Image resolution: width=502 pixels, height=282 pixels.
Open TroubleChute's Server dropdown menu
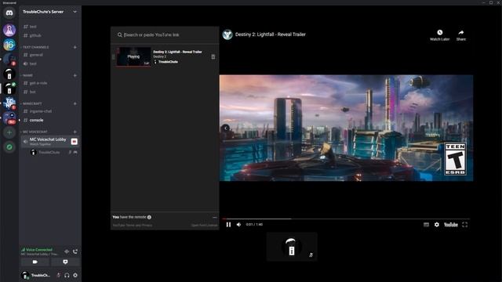pos(50,12)
